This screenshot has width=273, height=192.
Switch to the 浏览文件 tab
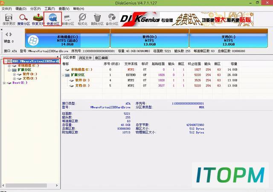tap(85, 58)
